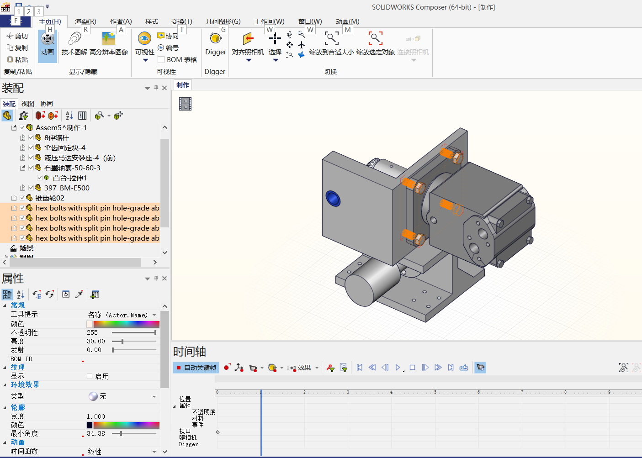Enable the BOM 表格 checkbox
Screen dimensions: 642x458
click(x=160, y=59)
